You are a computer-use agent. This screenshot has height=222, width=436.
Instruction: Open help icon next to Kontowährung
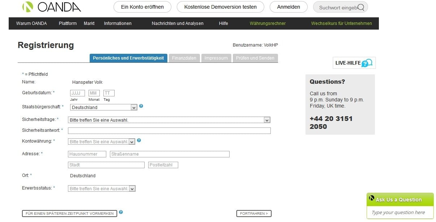pos(139,140)
